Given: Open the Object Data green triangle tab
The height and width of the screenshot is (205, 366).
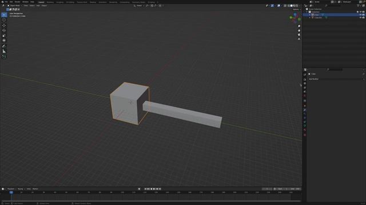Looking at the screenshot, I should (x=305, y=126).
